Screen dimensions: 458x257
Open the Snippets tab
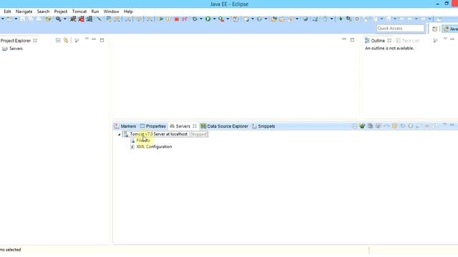(x=263, y=126)
